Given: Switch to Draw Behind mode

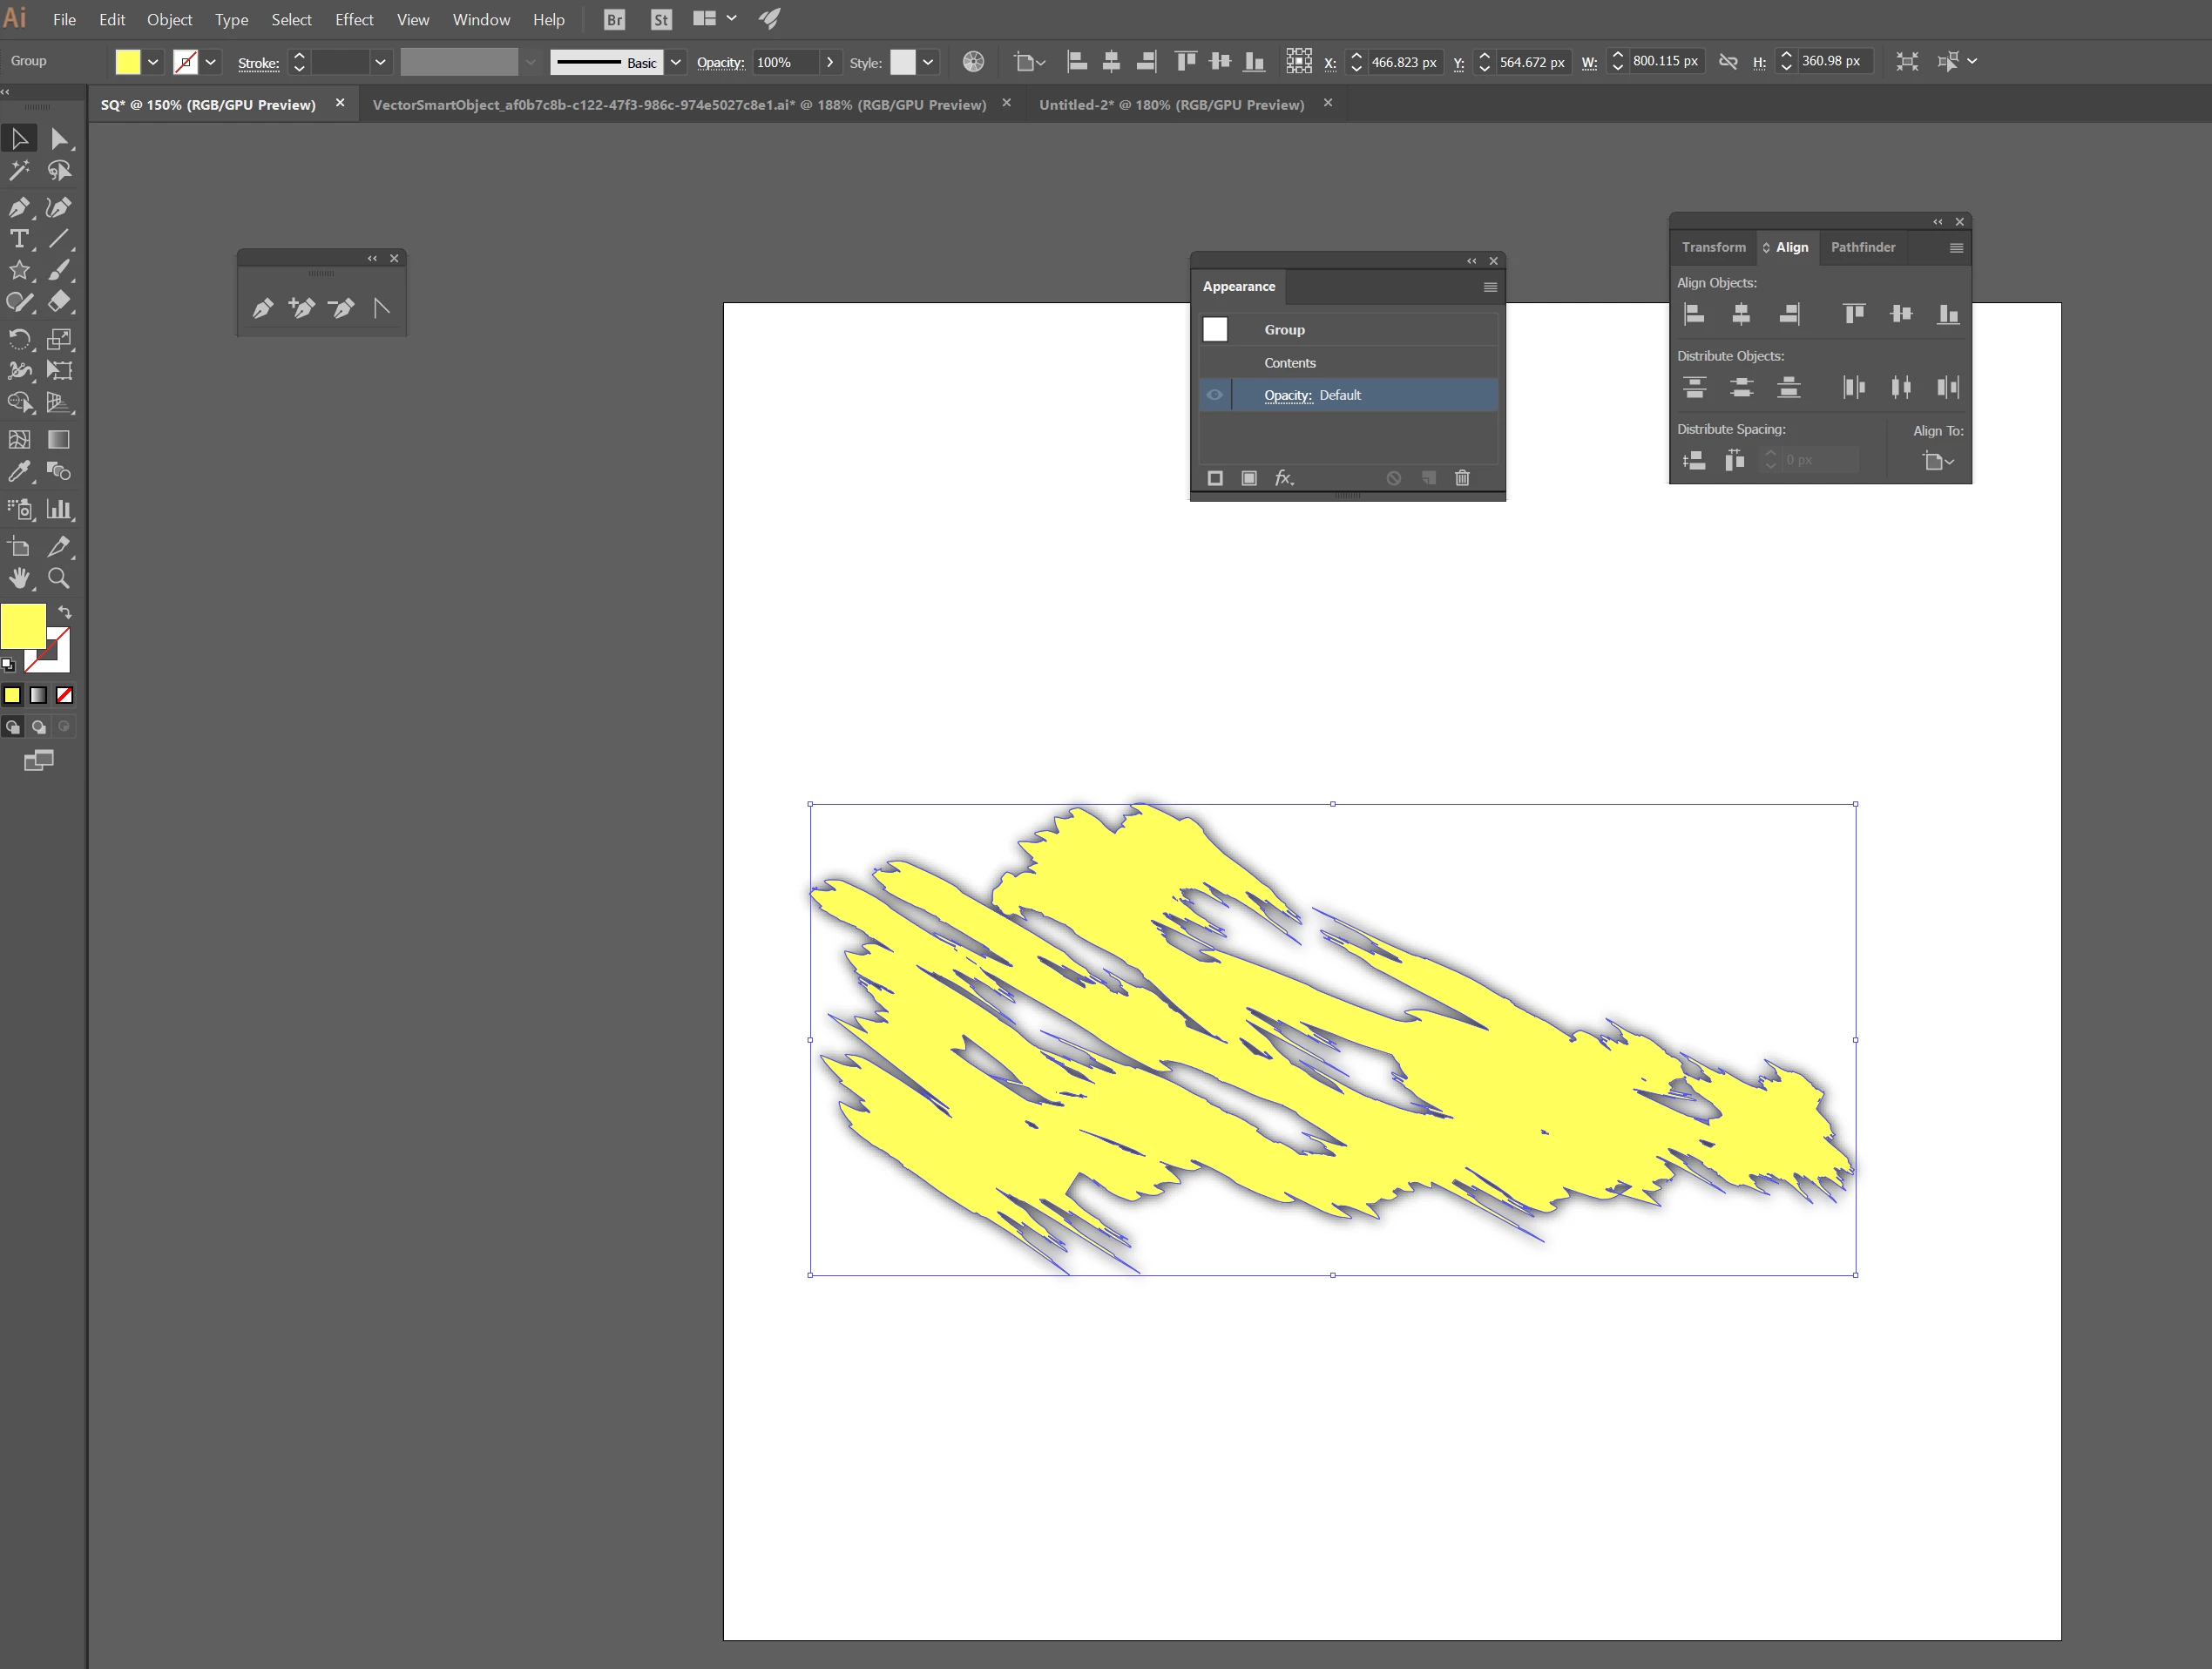Looking at the screenshot, I should 38,727.
